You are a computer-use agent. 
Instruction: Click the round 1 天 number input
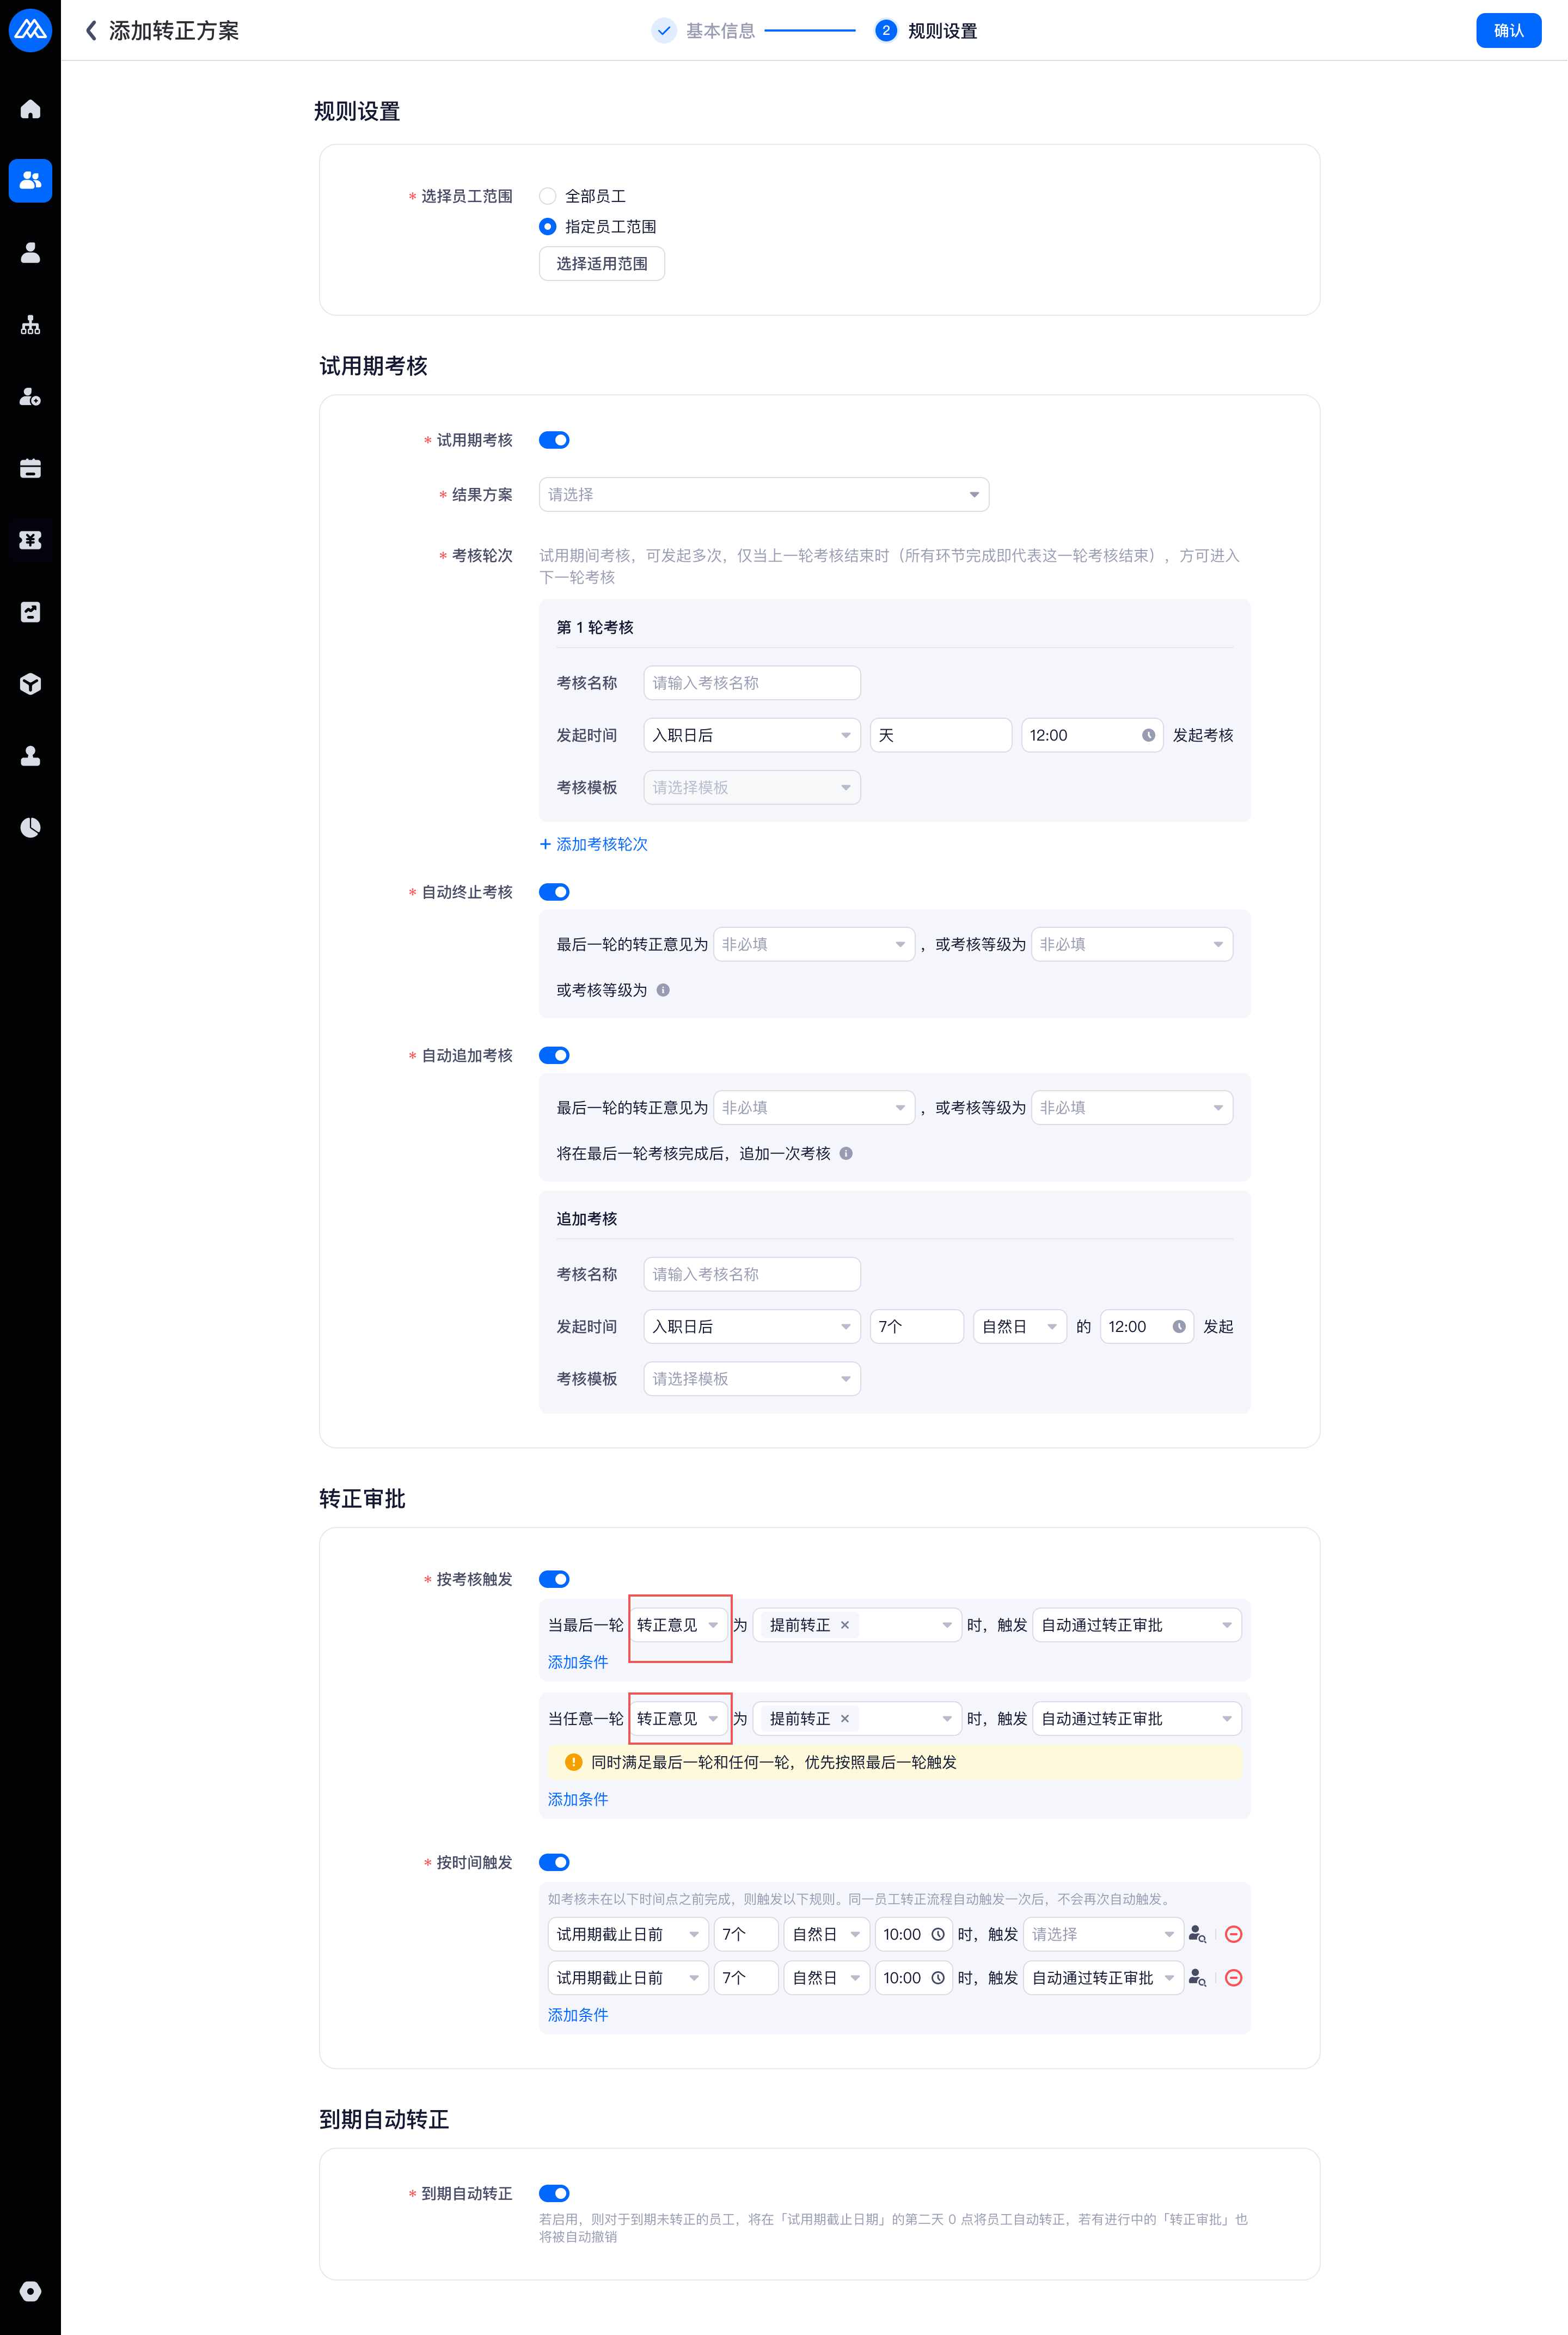click(x=941, y=735)
